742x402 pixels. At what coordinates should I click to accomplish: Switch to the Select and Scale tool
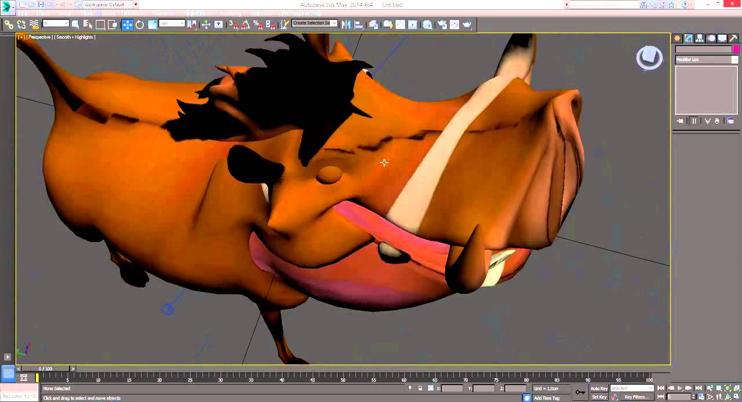pos(152,24)
